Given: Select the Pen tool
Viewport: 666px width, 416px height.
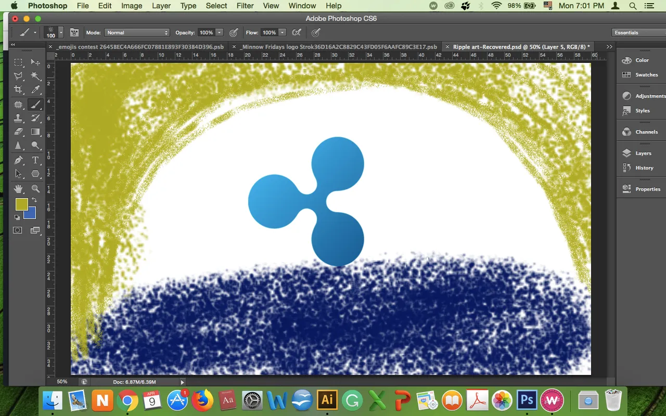Looking at the screenshot, I should (x=18, y=160).
